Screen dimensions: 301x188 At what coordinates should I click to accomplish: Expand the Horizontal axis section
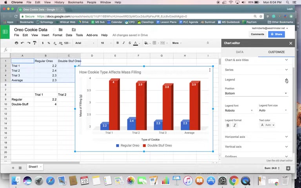(x=256, y=137)
